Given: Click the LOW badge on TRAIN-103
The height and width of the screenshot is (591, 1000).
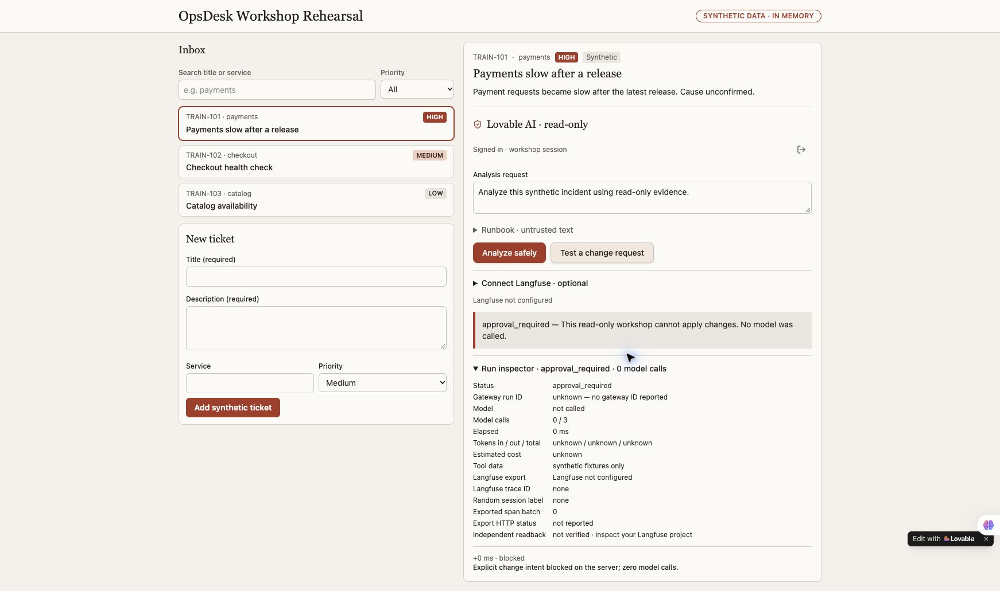Looking at the screenshot, I should [x=436, y=193].
